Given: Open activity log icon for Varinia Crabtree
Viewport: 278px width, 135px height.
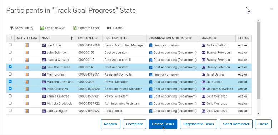Looking at the screenshot, I should click(27, 96).
